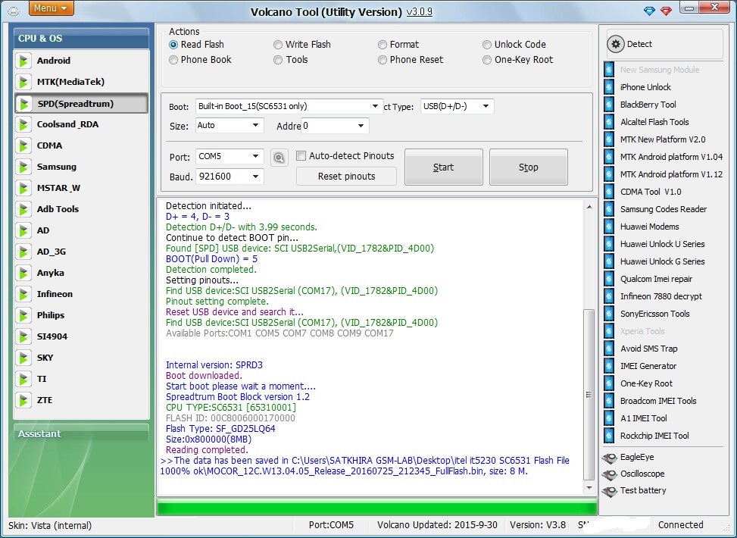Open Qualcom Imei repair tool
The image size is (737, 538).
tap(656, 279)
